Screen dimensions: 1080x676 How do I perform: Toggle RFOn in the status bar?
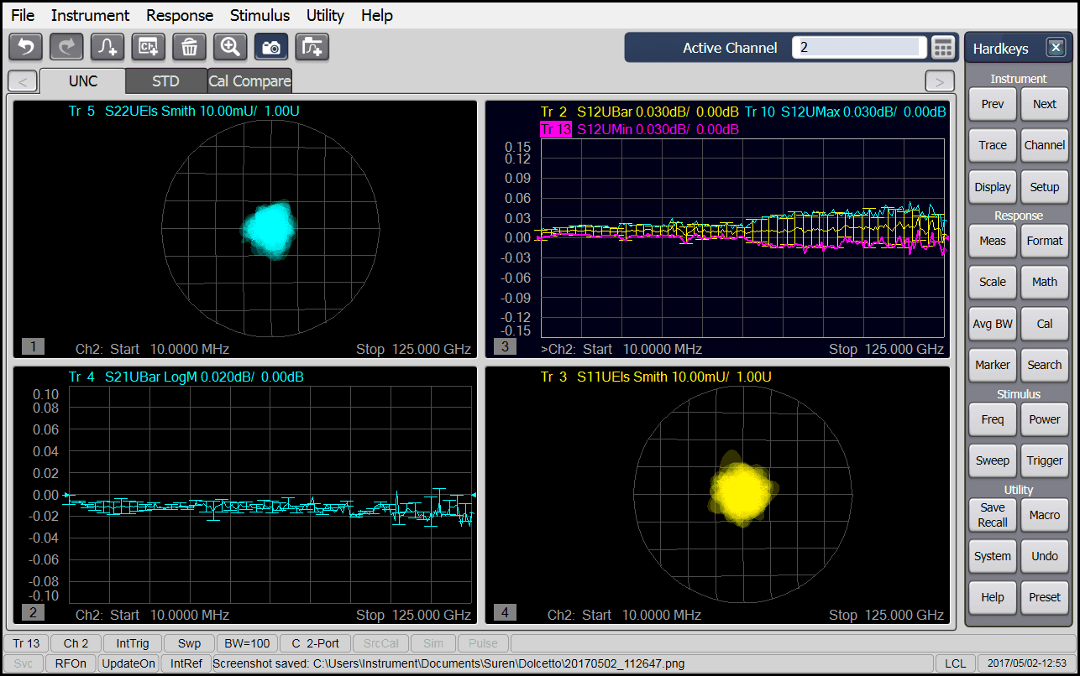(x=71, y=663)
